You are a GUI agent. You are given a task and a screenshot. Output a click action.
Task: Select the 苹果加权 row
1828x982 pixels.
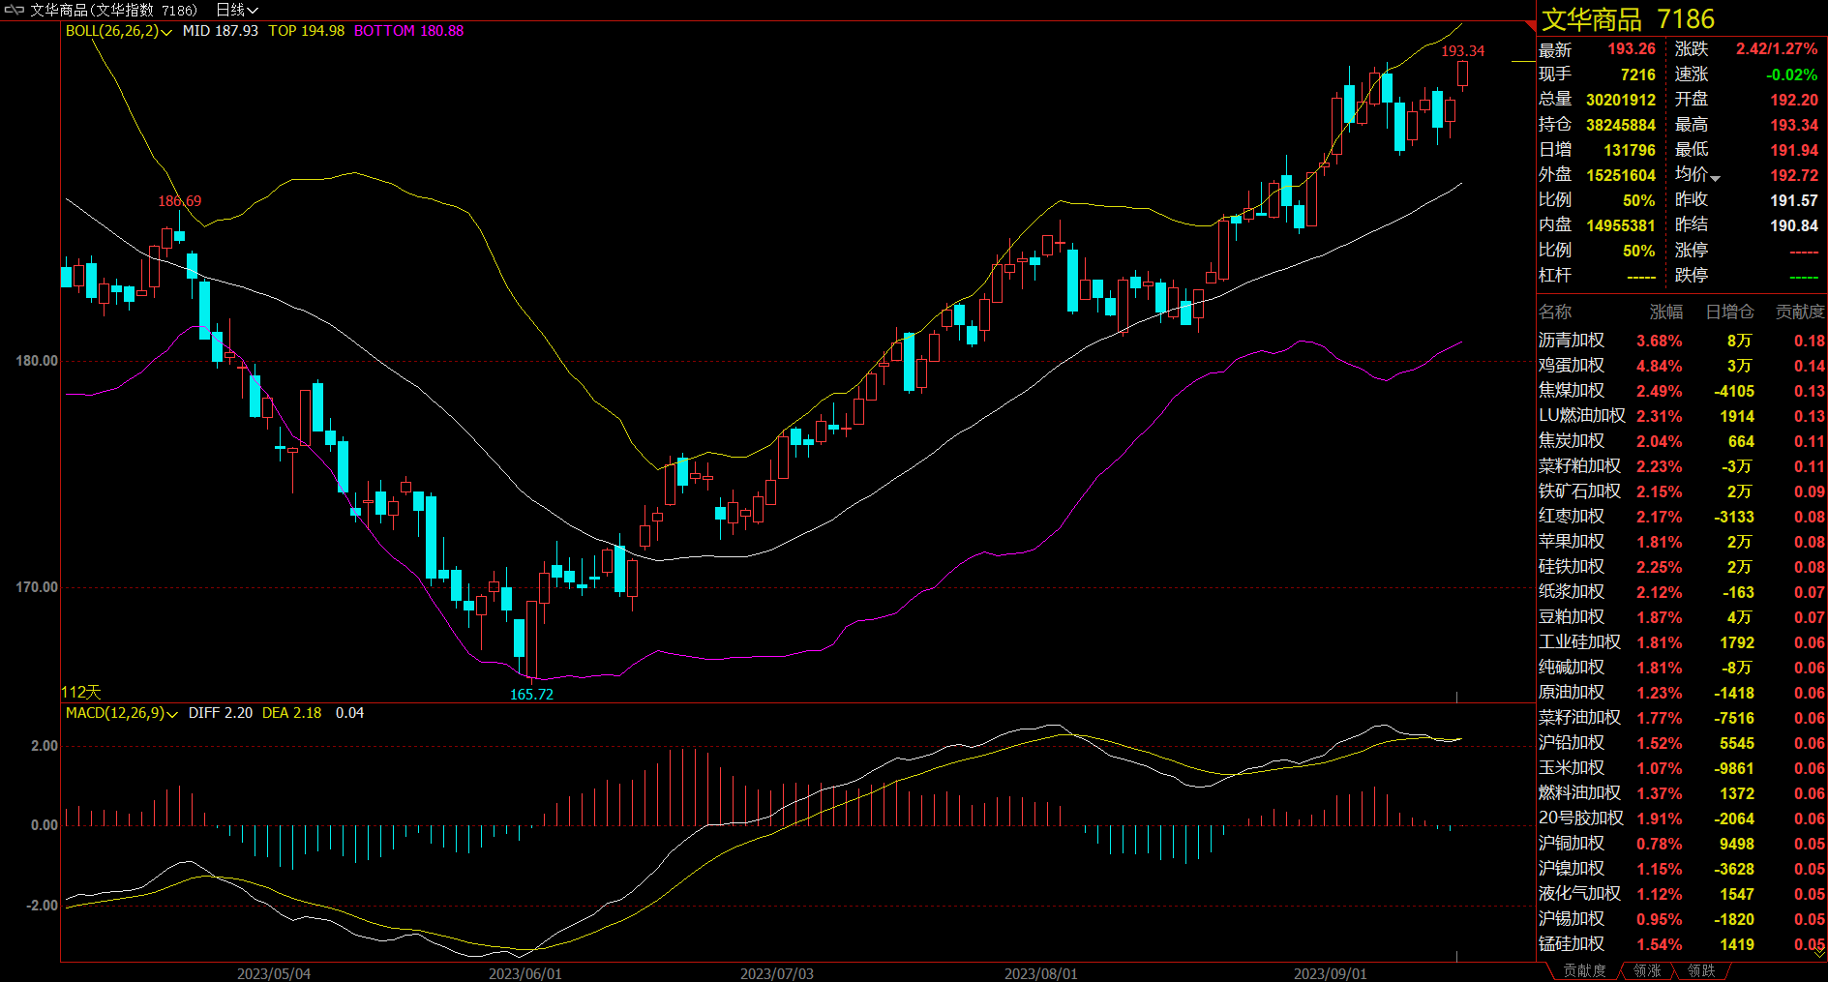[1682, 542]
